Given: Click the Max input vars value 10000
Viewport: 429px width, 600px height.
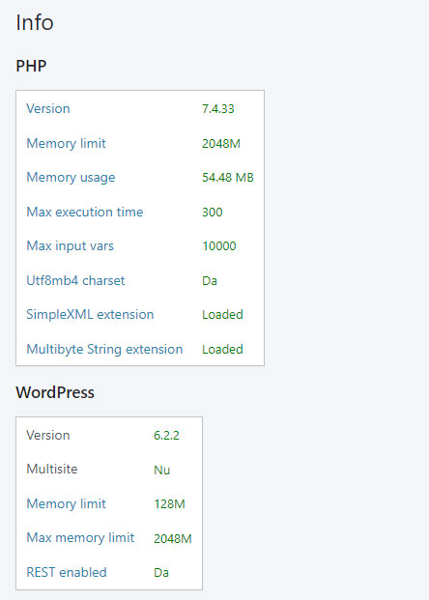Looking at the screenshot, I should coord(219,246).
